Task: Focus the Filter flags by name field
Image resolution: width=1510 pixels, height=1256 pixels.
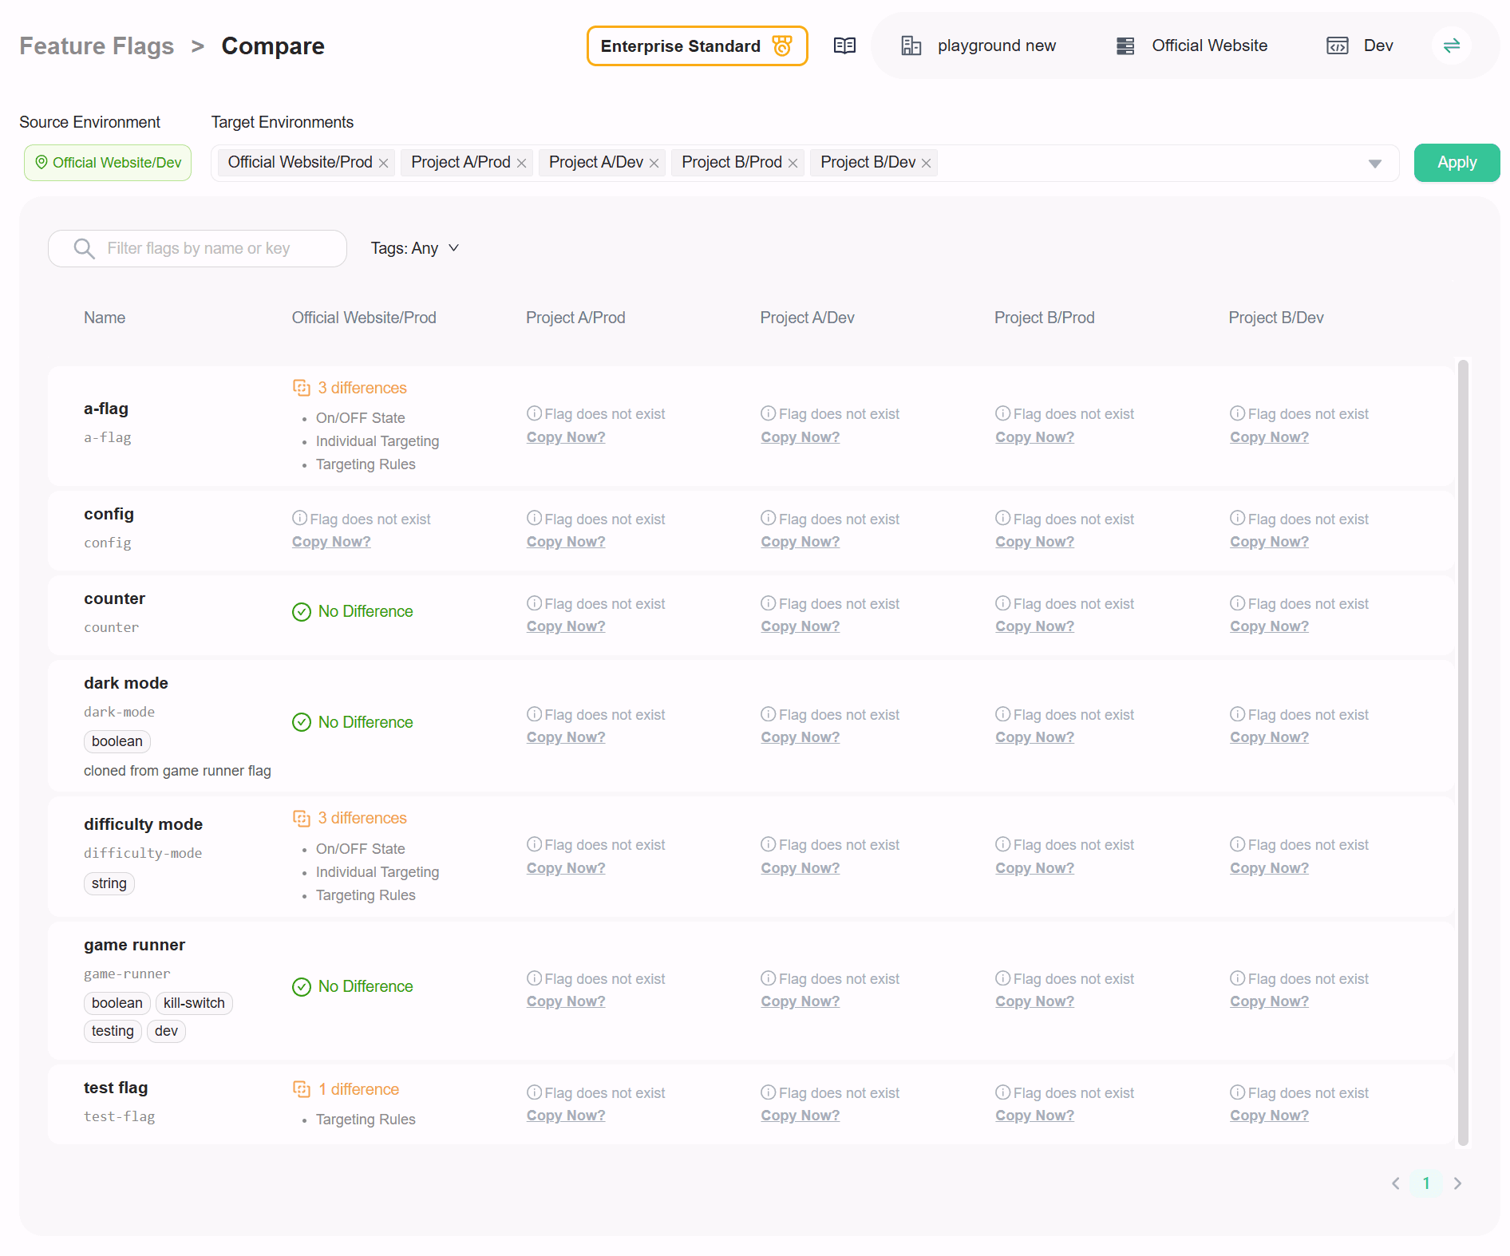Action: coord(215,248)
